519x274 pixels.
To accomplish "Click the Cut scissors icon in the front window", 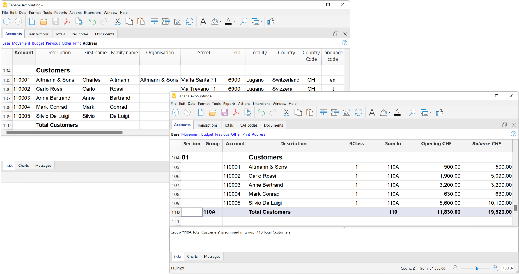I will [x=286, y=113].
